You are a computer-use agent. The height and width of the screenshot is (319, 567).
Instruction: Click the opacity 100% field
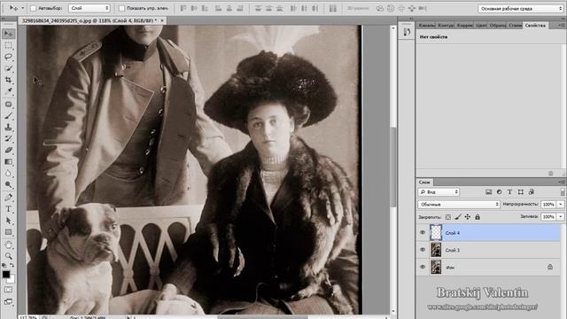point(548,205)
